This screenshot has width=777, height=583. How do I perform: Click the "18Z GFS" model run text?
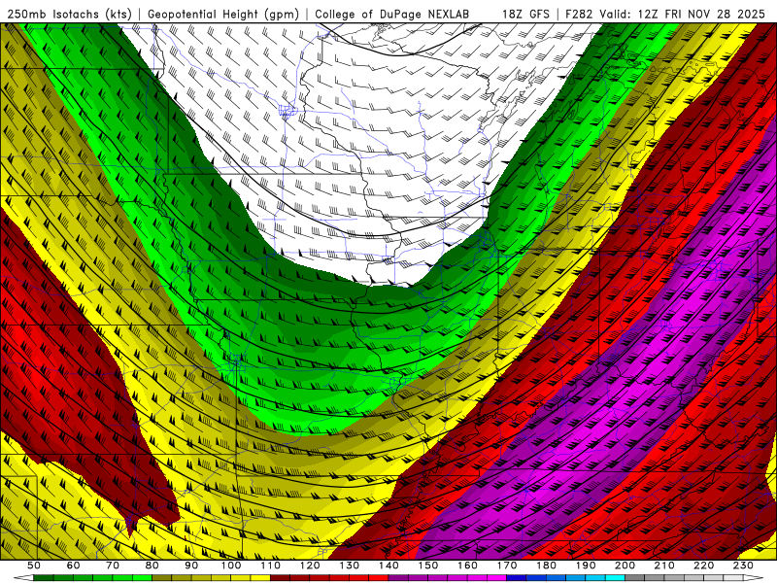[x=525, y=14]
